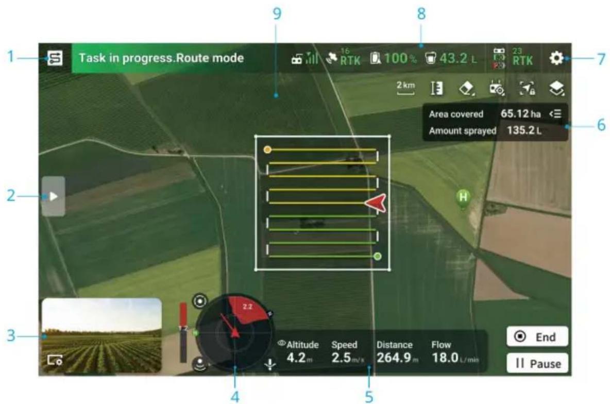Tap the remote controller signal icon
610x404 pixels.
point(304,58)
